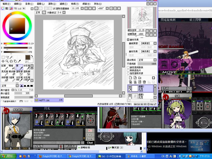Delete layer with trash icon
Screen dimensions: 212x159
pyautogui.click(x=144, y=82)
